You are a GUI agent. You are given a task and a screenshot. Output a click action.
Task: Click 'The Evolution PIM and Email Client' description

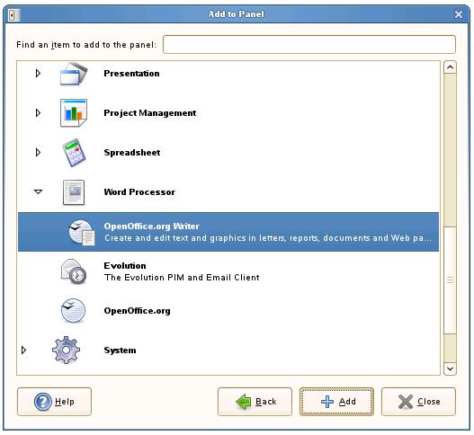182,278
